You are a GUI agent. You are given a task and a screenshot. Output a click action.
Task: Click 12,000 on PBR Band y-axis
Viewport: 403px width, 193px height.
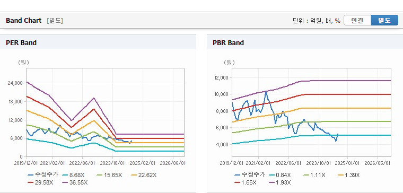pyautogui.click(x=222, y=77)
